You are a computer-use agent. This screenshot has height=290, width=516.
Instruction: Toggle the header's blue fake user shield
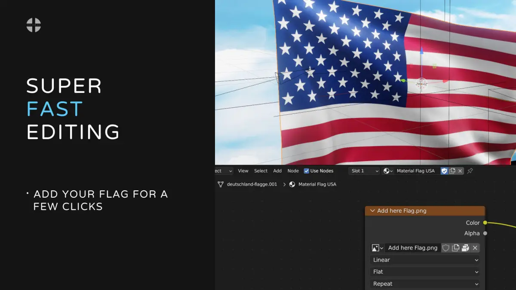point(444,171)
